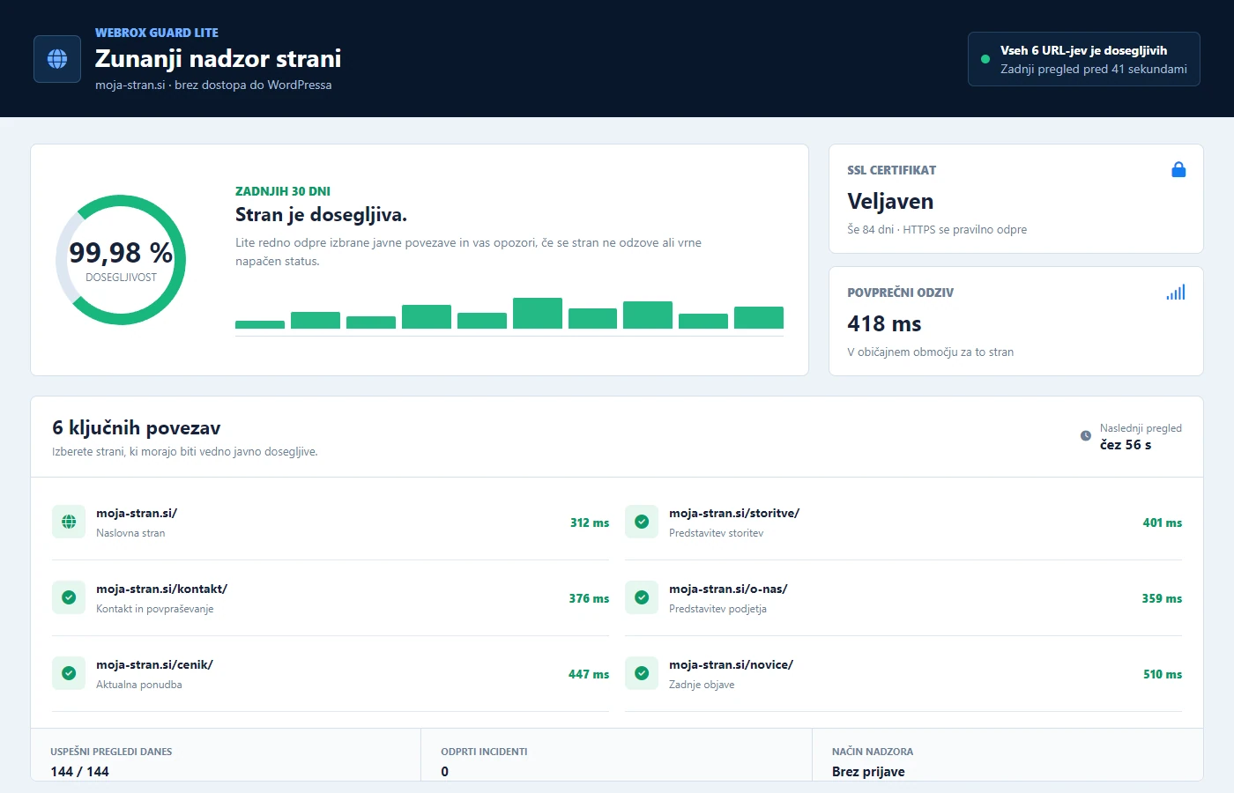Screen dimensions: 1234x793
Task: Click the check icon for moja-stran.si/cenik/
Action: 69,673
